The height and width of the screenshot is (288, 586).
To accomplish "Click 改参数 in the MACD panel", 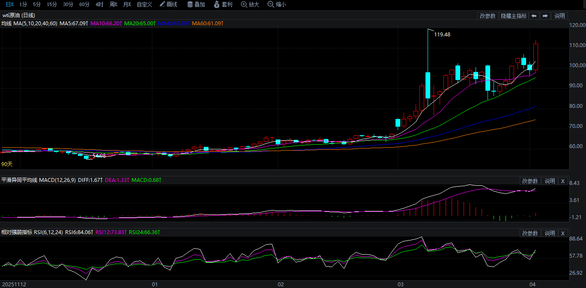I will [530, 181].
